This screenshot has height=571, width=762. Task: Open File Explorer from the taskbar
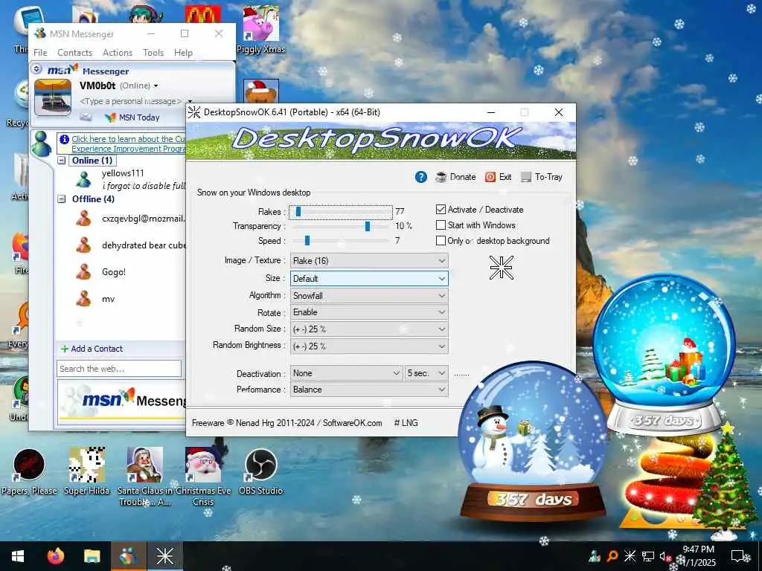click(92, 556)
